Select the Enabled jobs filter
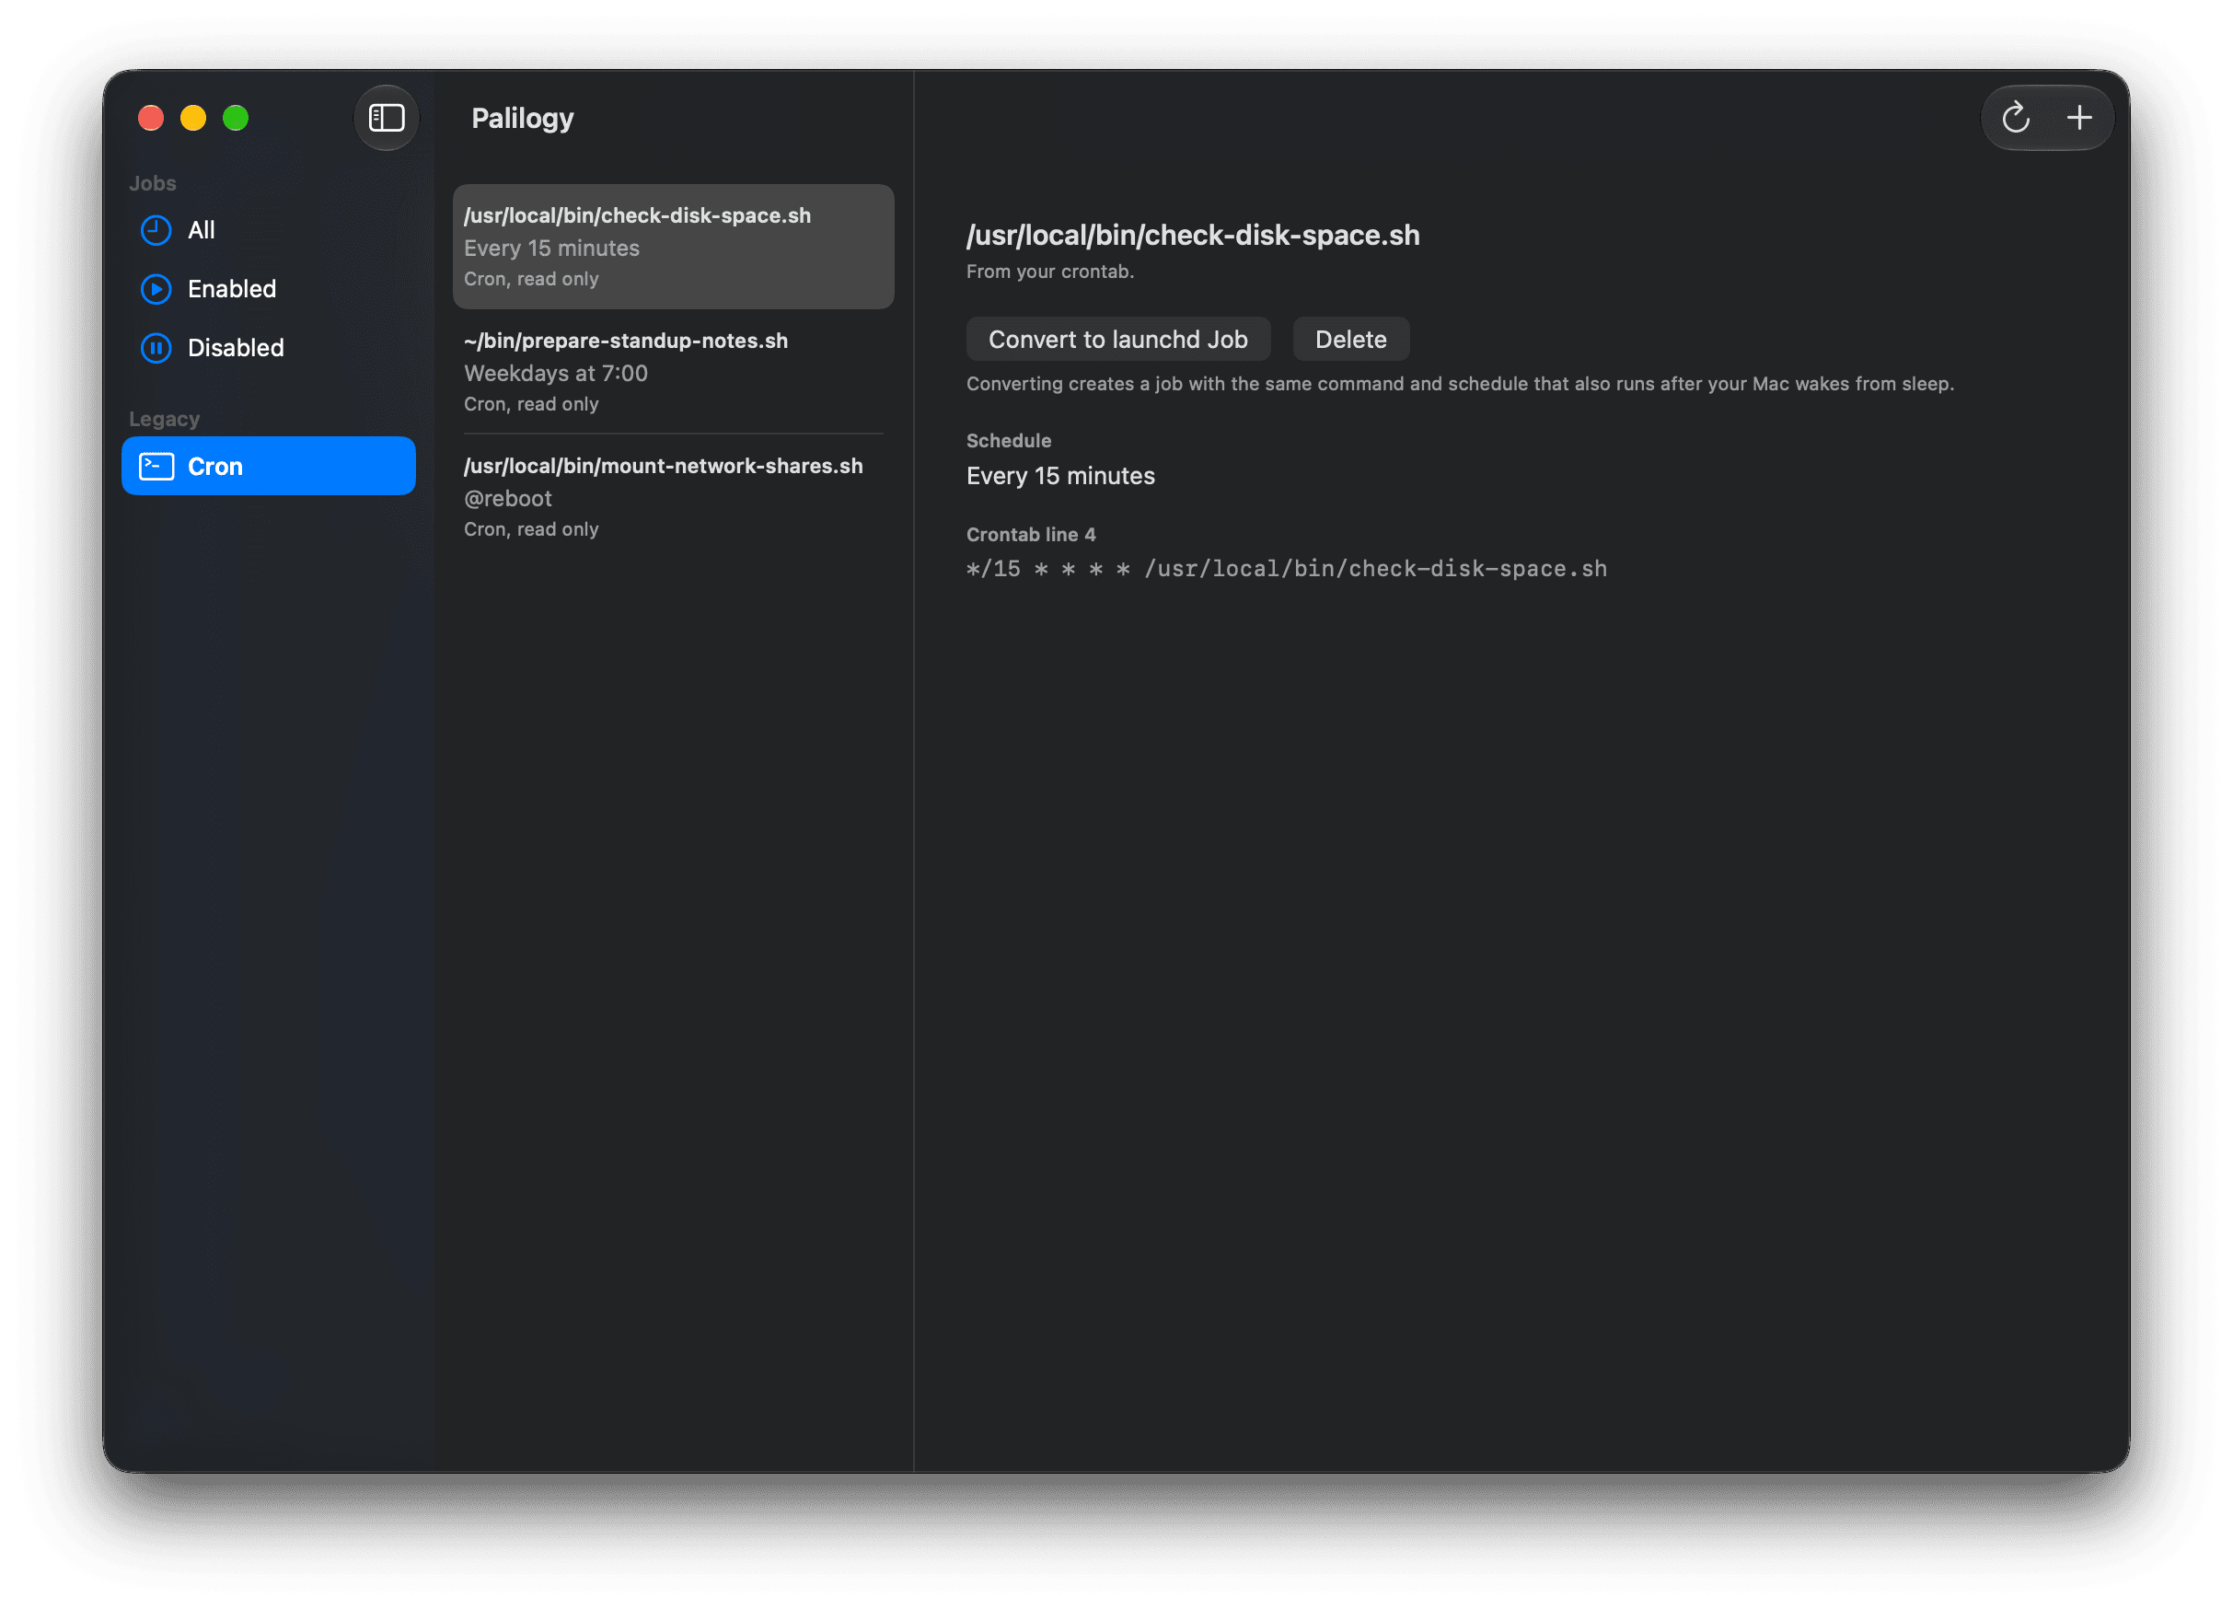 click(269, 288)
